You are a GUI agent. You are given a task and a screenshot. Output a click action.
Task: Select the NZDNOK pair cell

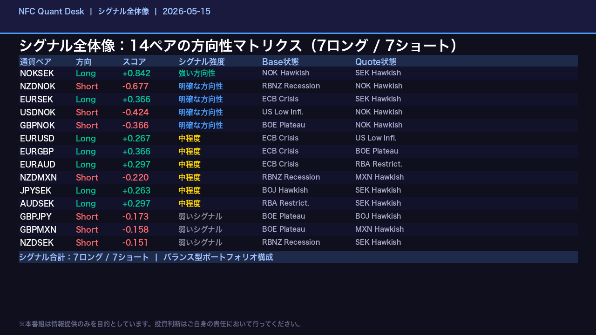click(38, 86)
